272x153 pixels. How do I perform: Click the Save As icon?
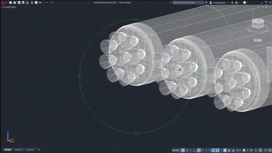23,3
